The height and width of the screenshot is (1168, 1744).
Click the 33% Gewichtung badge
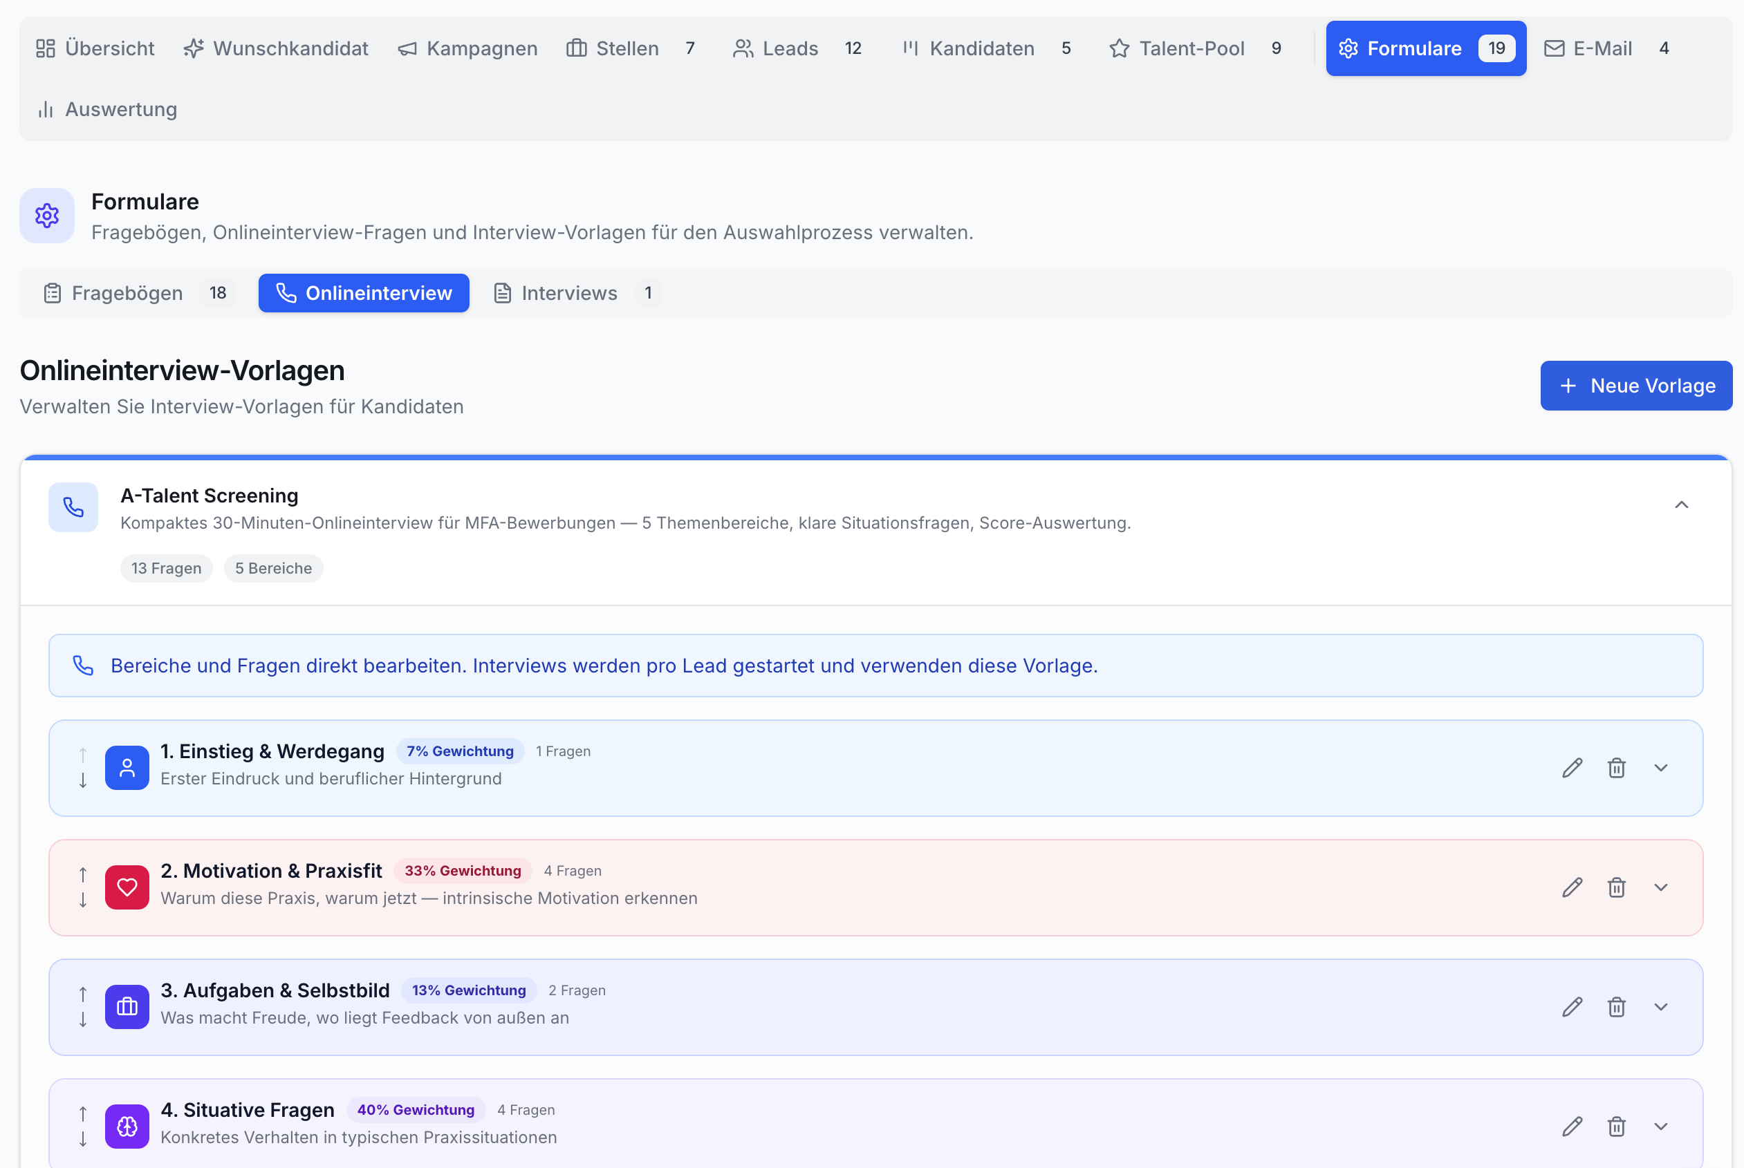(x=463, y=871)
